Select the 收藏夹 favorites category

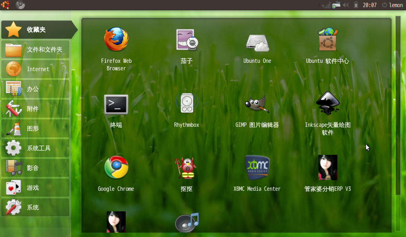pyautogui.click(x=39, y=30)
